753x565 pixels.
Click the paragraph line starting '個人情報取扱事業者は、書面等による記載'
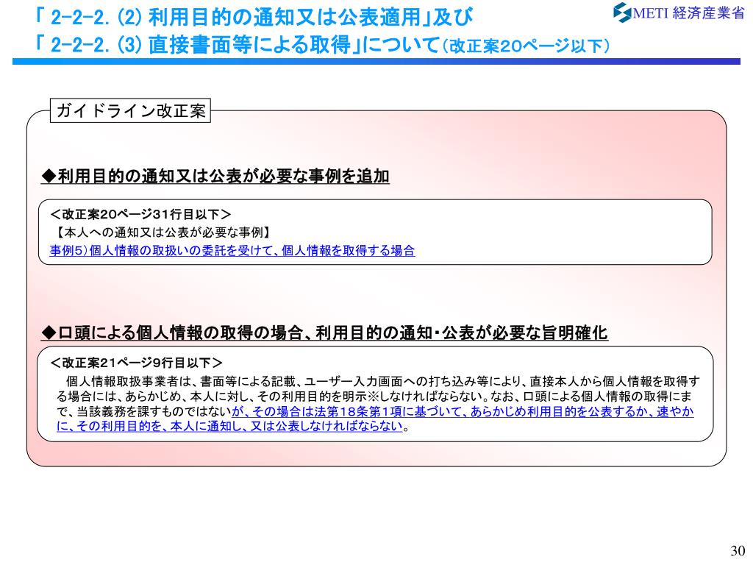(x=382, y=382)
